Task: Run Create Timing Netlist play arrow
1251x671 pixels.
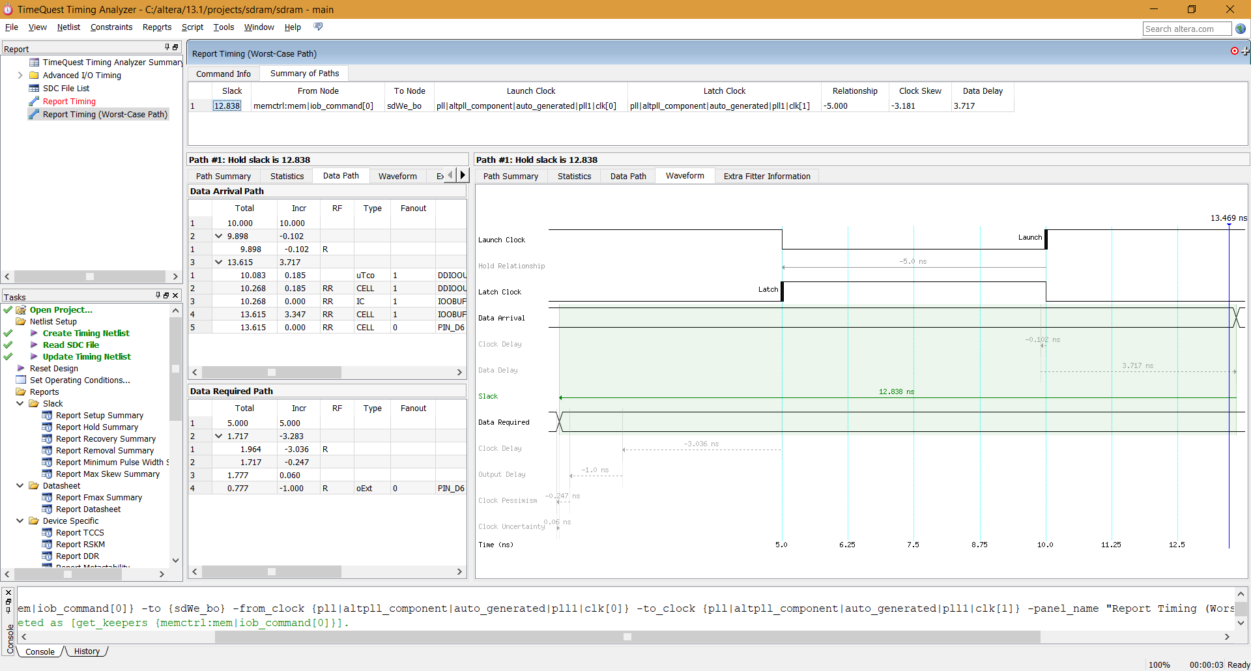Action: (34, 334)
